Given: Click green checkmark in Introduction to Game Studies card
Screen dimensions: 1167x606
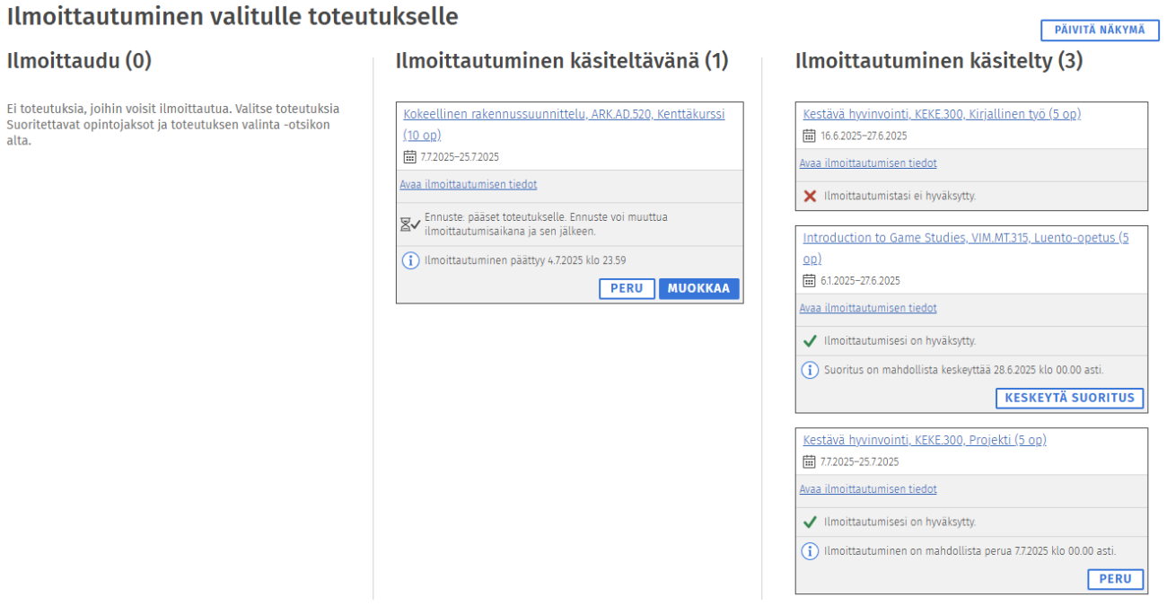Looking at the screenshot, I should 810,341.
